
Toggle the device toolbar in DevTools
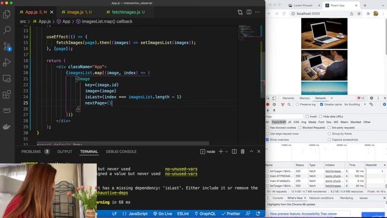[274, 98]
